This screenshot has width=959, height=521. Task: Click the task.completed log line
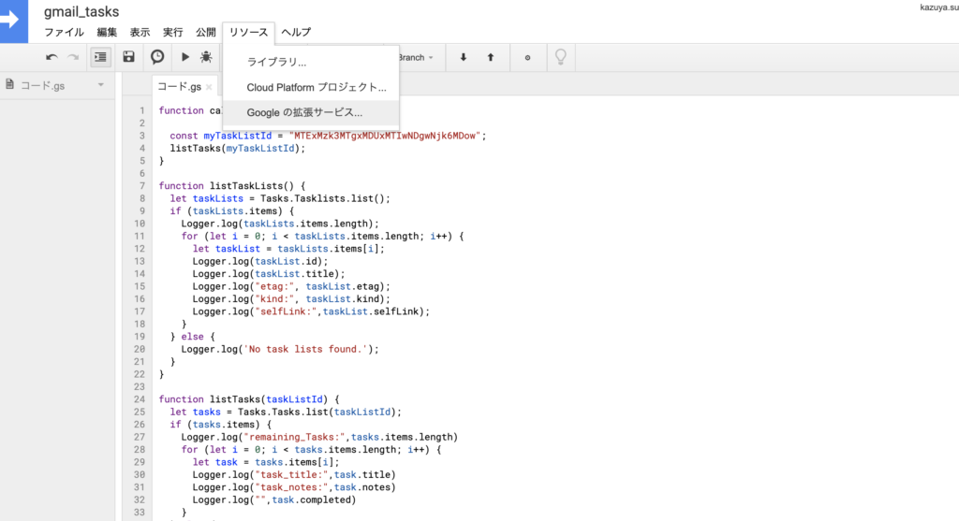point(274,499)
